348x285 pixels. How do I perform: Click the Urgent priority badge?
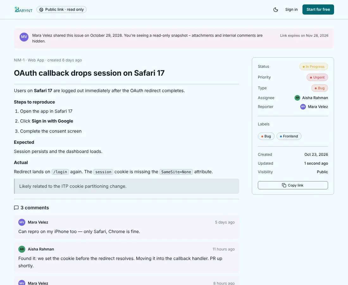point(317,77)
